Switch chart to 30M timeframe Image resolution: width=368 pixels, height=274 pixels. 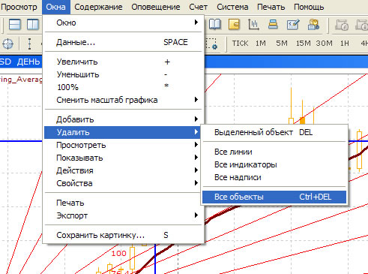tap(324, 44)
